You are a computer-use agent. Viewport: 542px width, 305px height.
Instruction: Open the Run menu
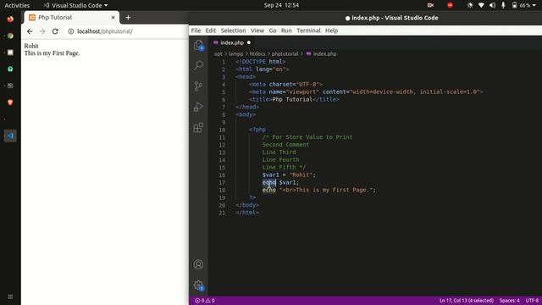286,30
